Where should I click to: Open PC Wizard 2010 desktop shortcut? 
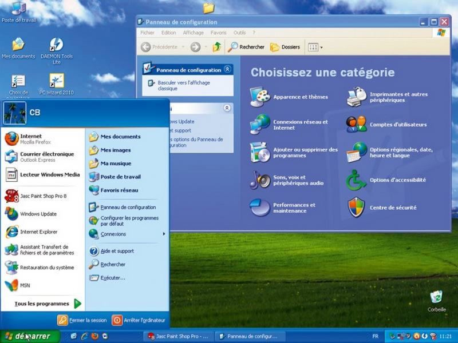click(x=56, y=84)
